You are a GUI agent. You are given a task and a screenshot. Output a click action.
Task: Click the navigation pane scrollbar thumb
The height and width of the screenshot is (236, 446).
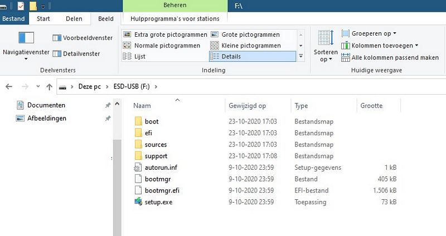point(117,188)
